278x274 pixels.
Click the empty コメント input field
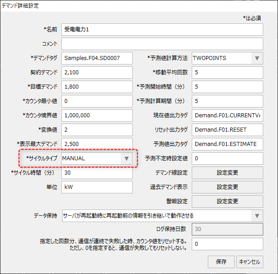(x=162, y=44)
